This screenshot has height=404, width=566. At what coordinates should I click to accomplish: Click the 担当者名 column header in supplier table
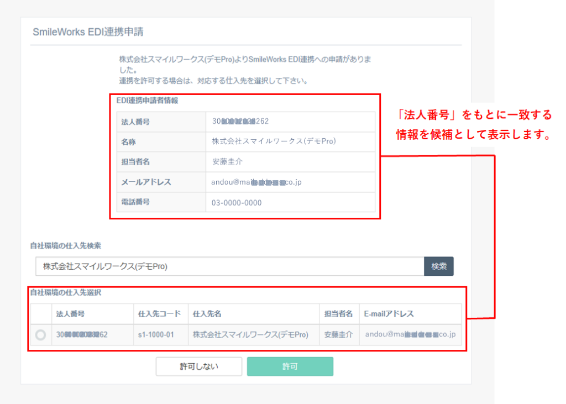tap(339, 314)
